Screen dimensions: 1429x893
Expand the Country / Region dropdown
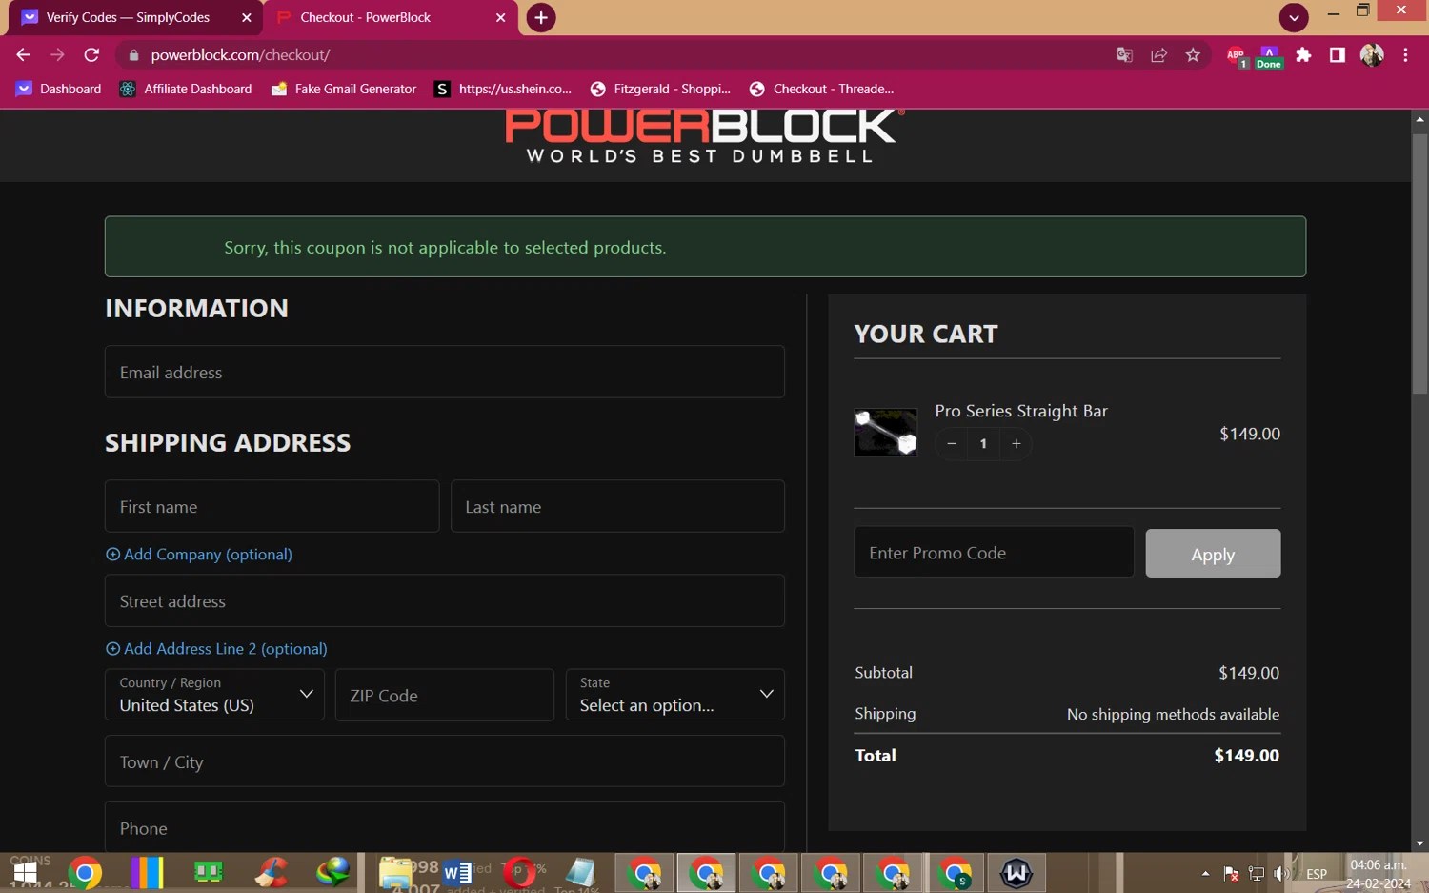(x=214, y=695)
